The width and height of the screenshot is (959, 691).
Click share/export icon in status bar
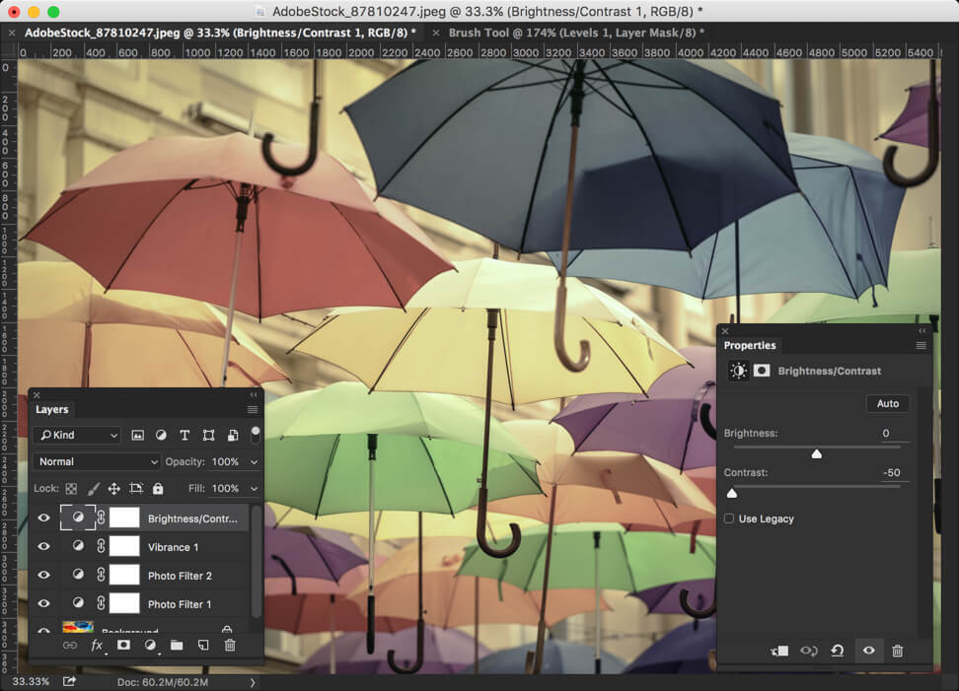69,681
